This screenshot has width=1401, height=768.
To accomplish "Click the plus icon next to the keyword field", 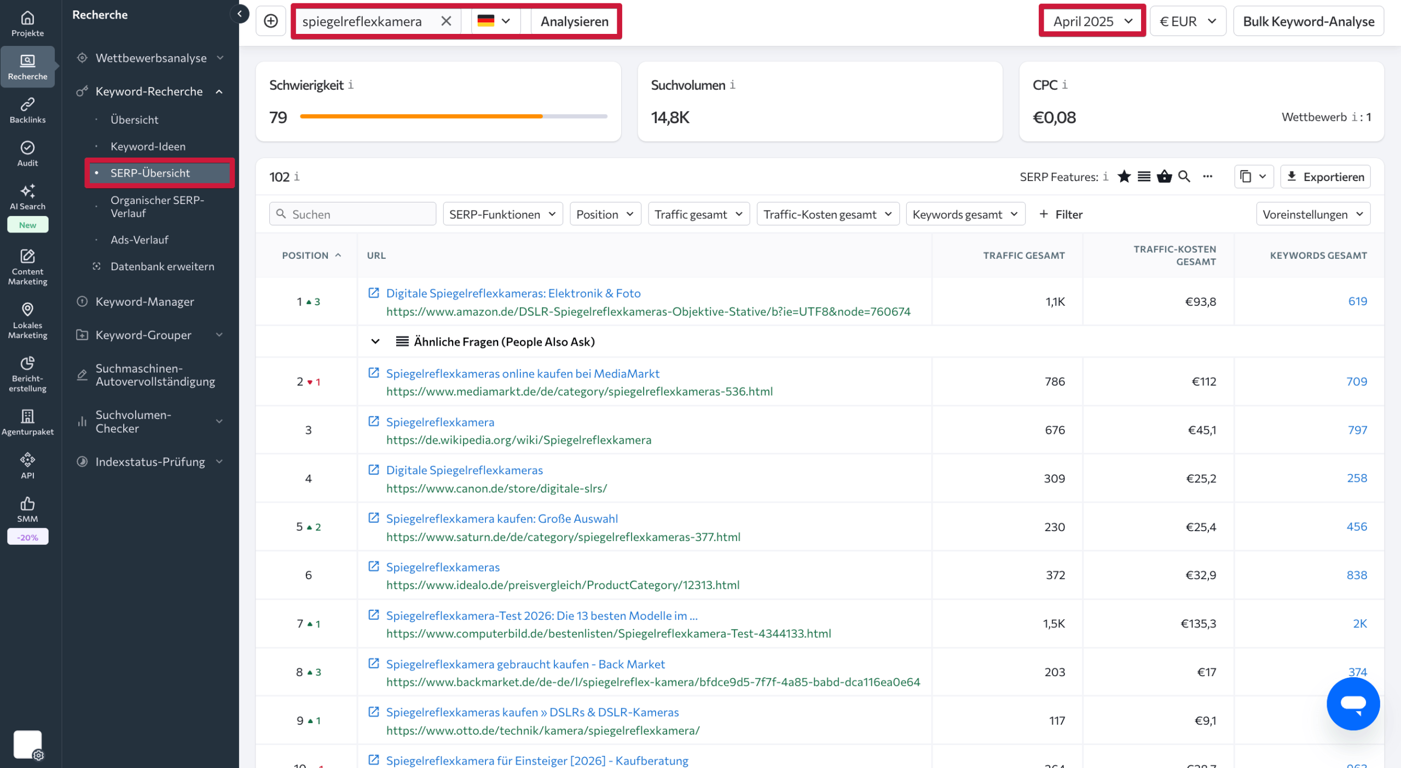I will pos(271,21).
